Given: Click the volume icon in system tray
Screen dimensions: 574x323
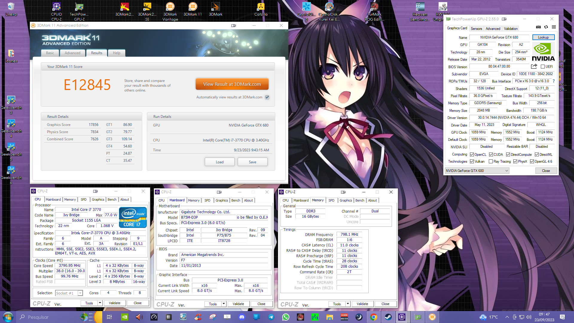Looking at the screenshot, I should [529, 317].
